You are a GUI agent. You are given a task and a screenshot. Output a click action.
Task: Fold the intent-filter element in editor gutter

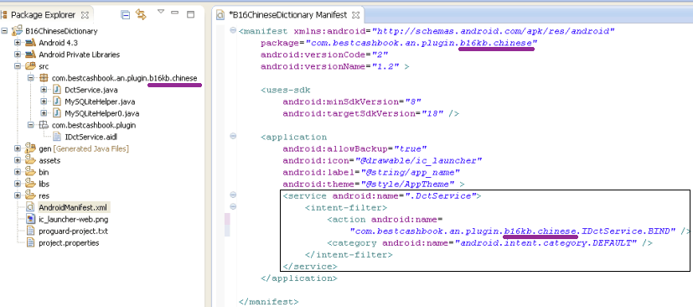point(233,206)
